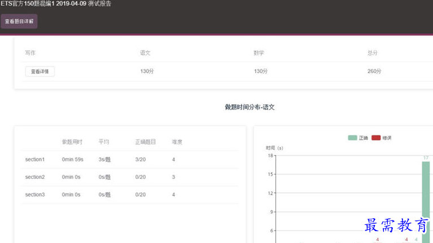This screenshot has width=433, height=243.
Task: Click the 3/20 correct count for section1
Action: click(141, 160)
